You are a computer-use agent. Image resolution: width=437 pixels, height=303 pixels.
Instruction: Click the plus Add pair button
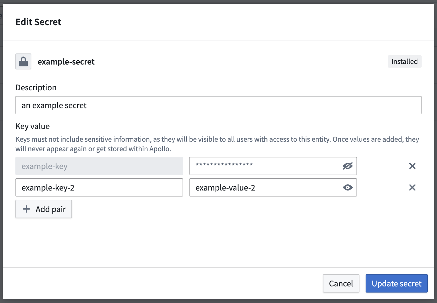click(x=44, y=209)
